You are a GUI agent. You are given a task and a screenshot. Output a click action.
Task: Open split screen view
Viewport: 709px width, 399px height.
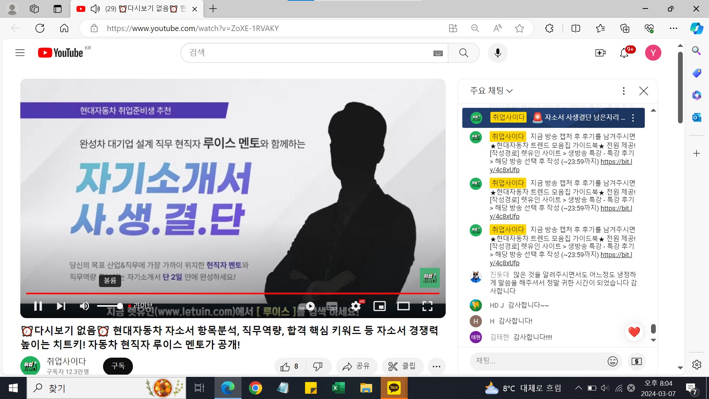[x=576, y=28]
